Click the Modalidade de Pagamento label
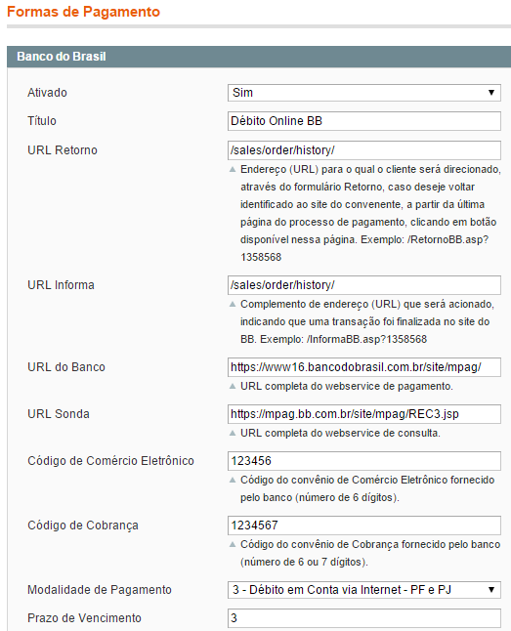The image size is (511, 631). 100,590
